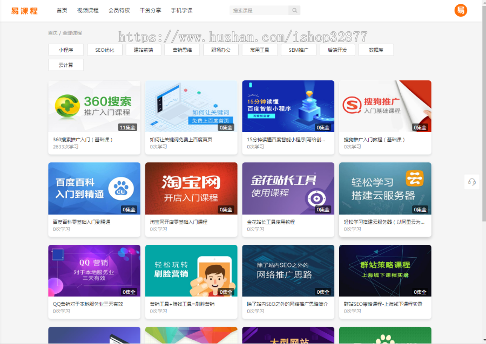Select the 首页 navigation item
This screenshot has height=344, width=486.
62,10
